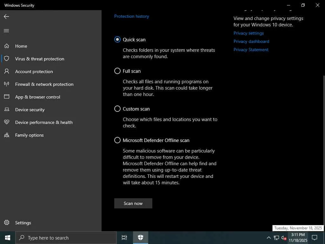Select the Custom scan radio button
The image size is (325, 244).
tap(117, 109)
